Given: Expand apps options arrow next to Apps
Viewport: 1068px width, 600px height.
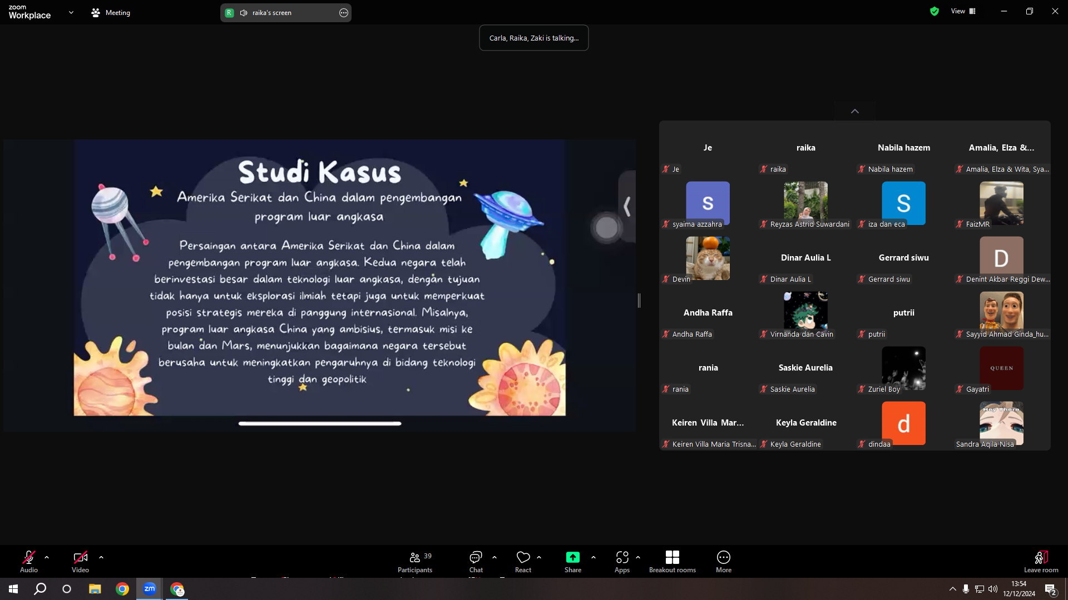Looking at the screenshot, I should pyautogui.click(x=638, y=557).
